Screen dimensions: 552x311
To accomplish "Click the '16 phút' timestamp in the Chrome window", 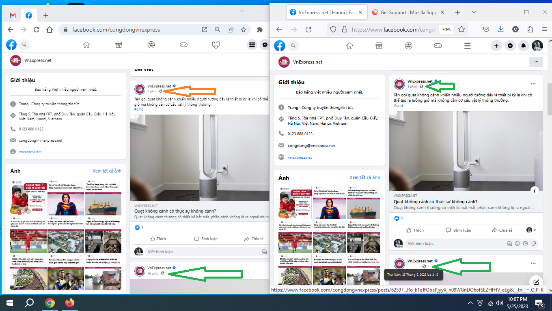I will point(153,273).
